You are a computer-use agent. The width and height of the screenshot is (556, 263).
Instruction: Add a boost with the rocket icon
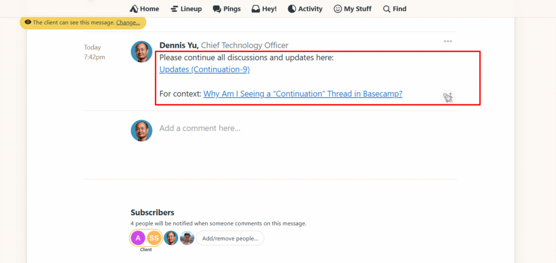pos(447,97)
